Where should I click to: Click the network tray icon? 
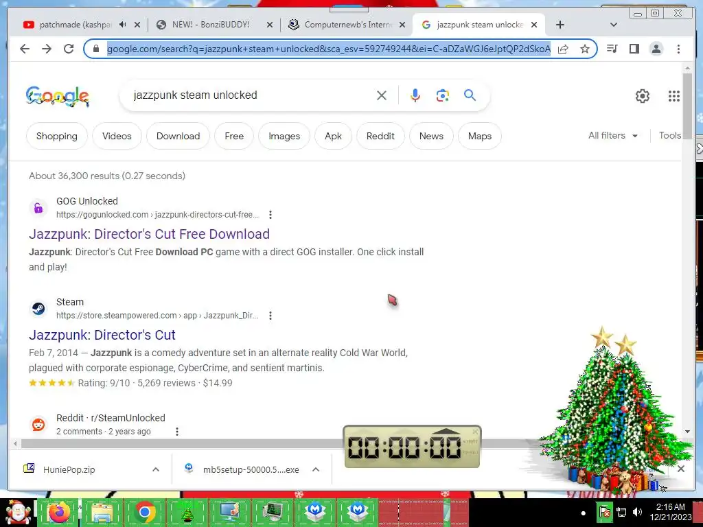click(x=621, y=512)
